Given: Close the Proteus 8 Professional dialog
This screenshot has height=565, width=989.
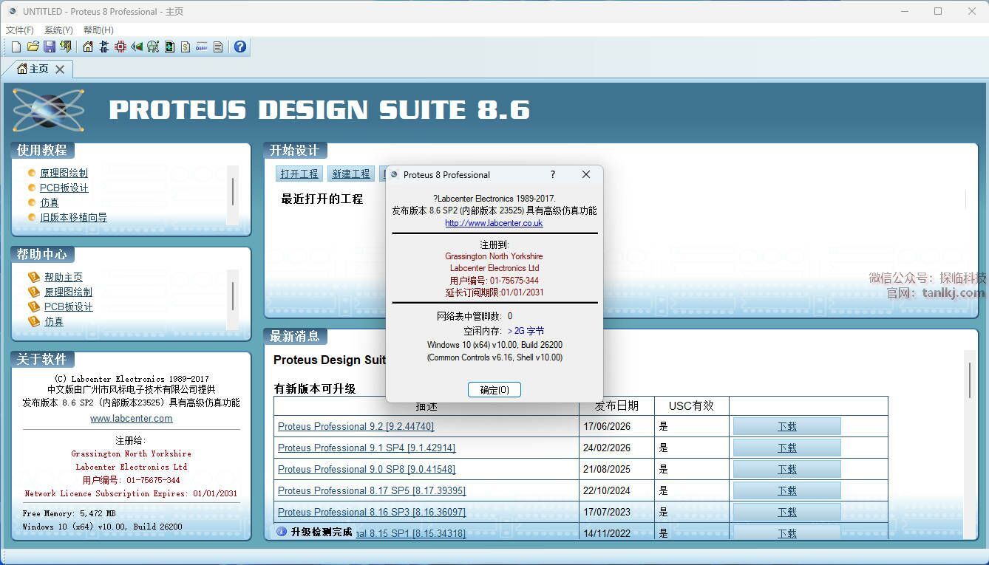Looking at the screenshot, I should coord(586,174).
